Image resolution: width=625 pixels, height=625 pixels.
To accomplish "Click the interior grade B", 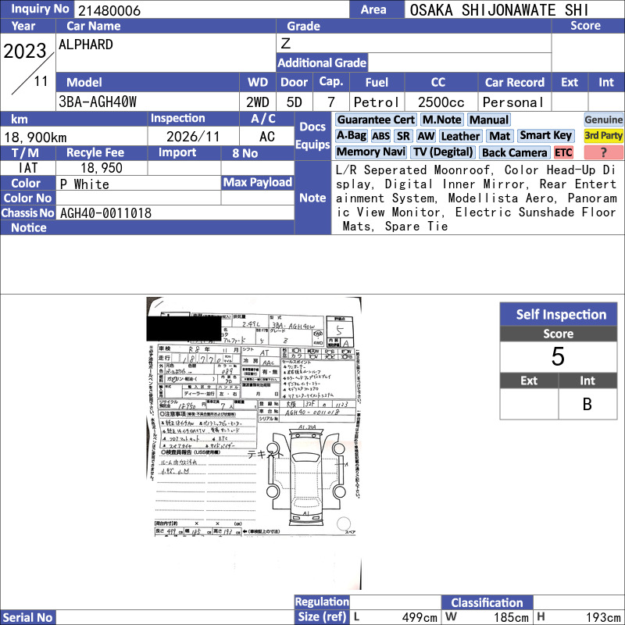I will click(x=587, y=404).
